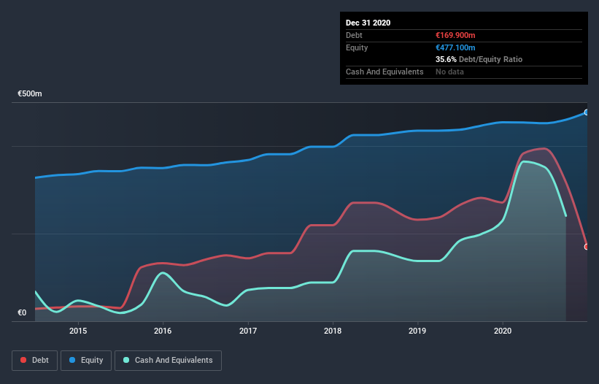599x384 pixels.
Task: Toggle the Debt legend button
Action: click(x=35, y=361)
